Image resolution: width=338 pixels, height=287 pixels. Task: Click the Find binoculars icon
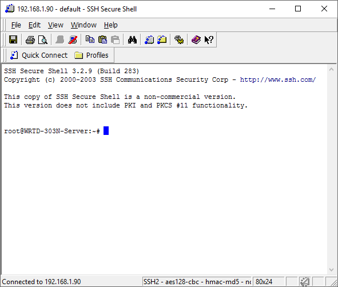pyautogui.click(x=132, y=40)
